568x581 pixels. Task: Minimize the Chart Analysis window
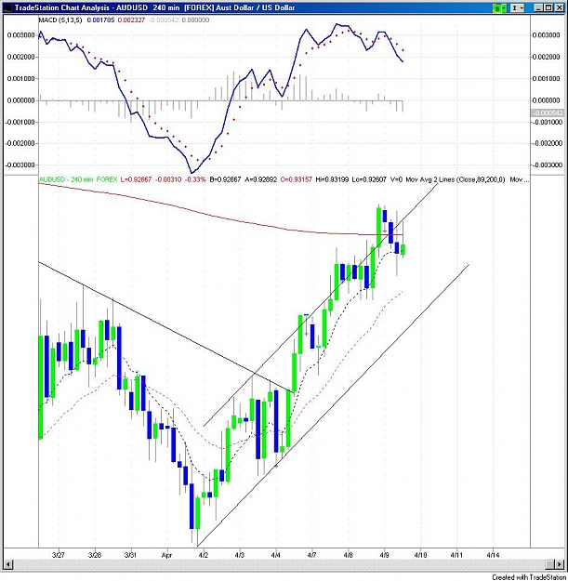tap(539, 7)
